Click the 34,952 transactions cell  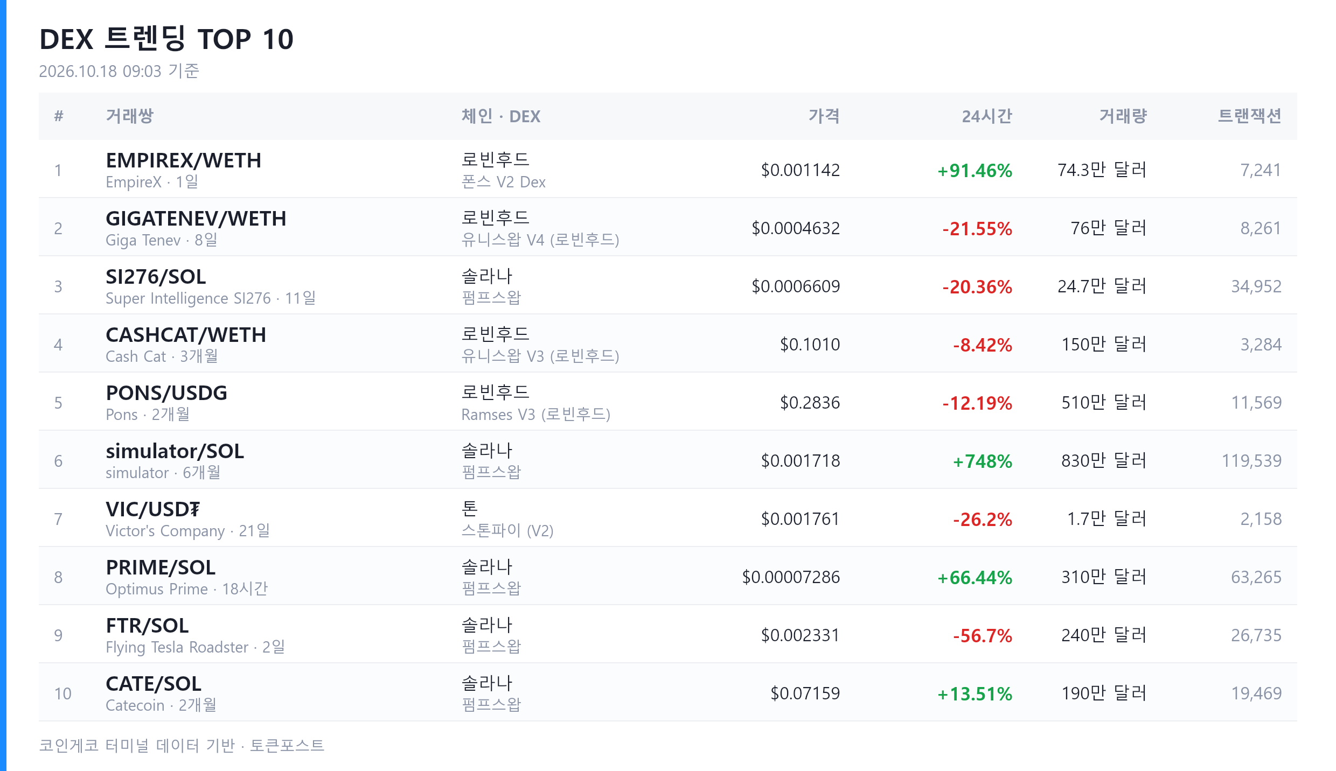(x=1256, y=286)
